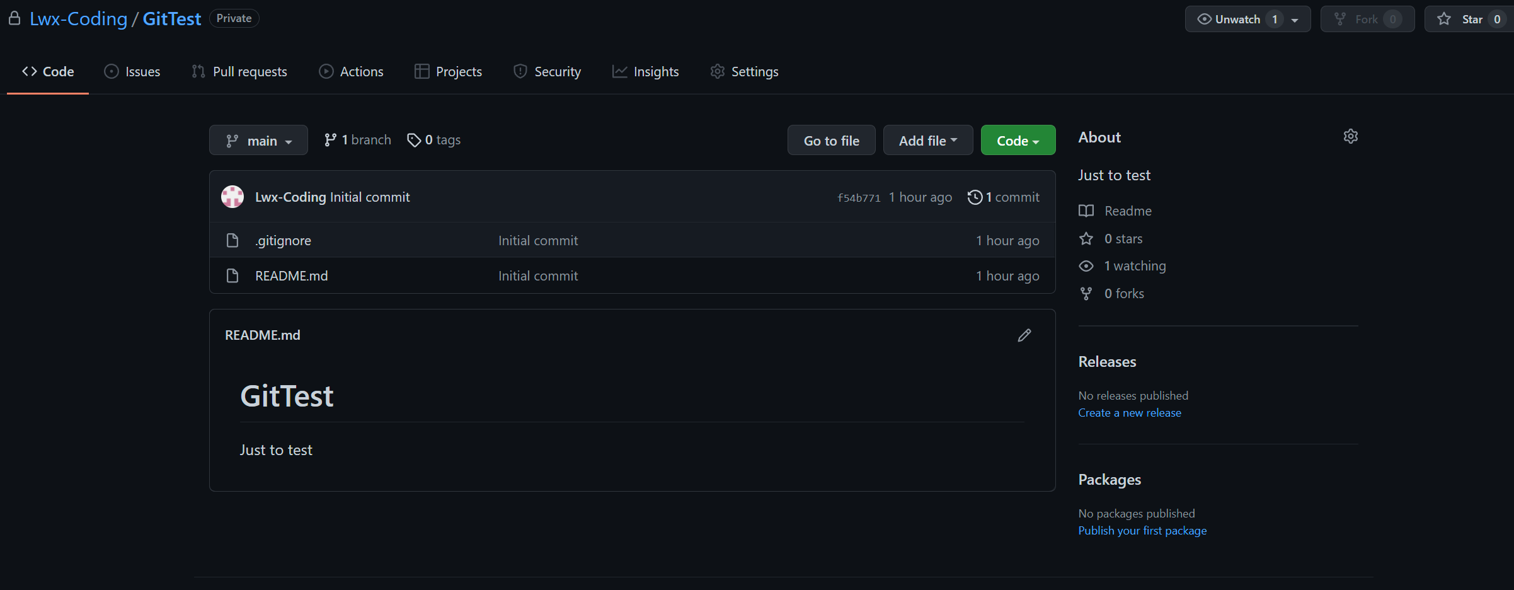Expand the Unwatch options arrow

point(1294,20)
